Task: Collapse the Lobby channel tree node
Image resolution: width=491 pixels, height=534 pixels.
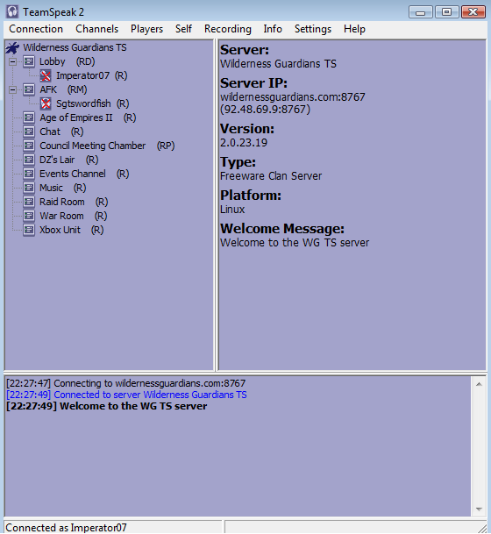Action: pos(12,61)
